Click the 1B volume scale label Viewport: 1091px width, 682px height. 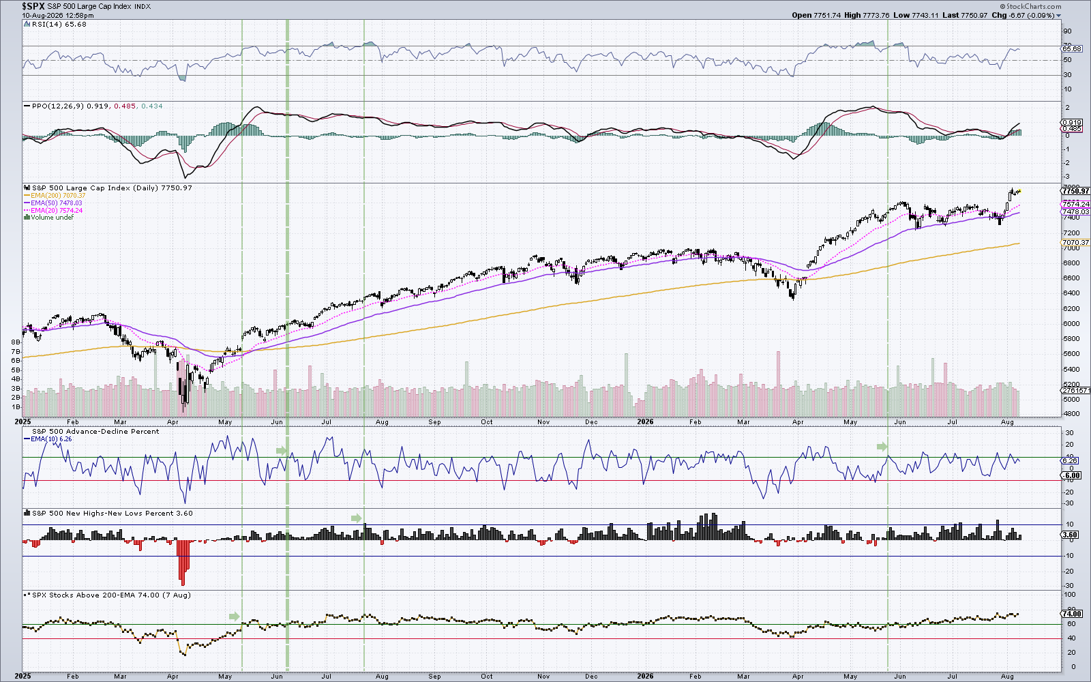16,406
